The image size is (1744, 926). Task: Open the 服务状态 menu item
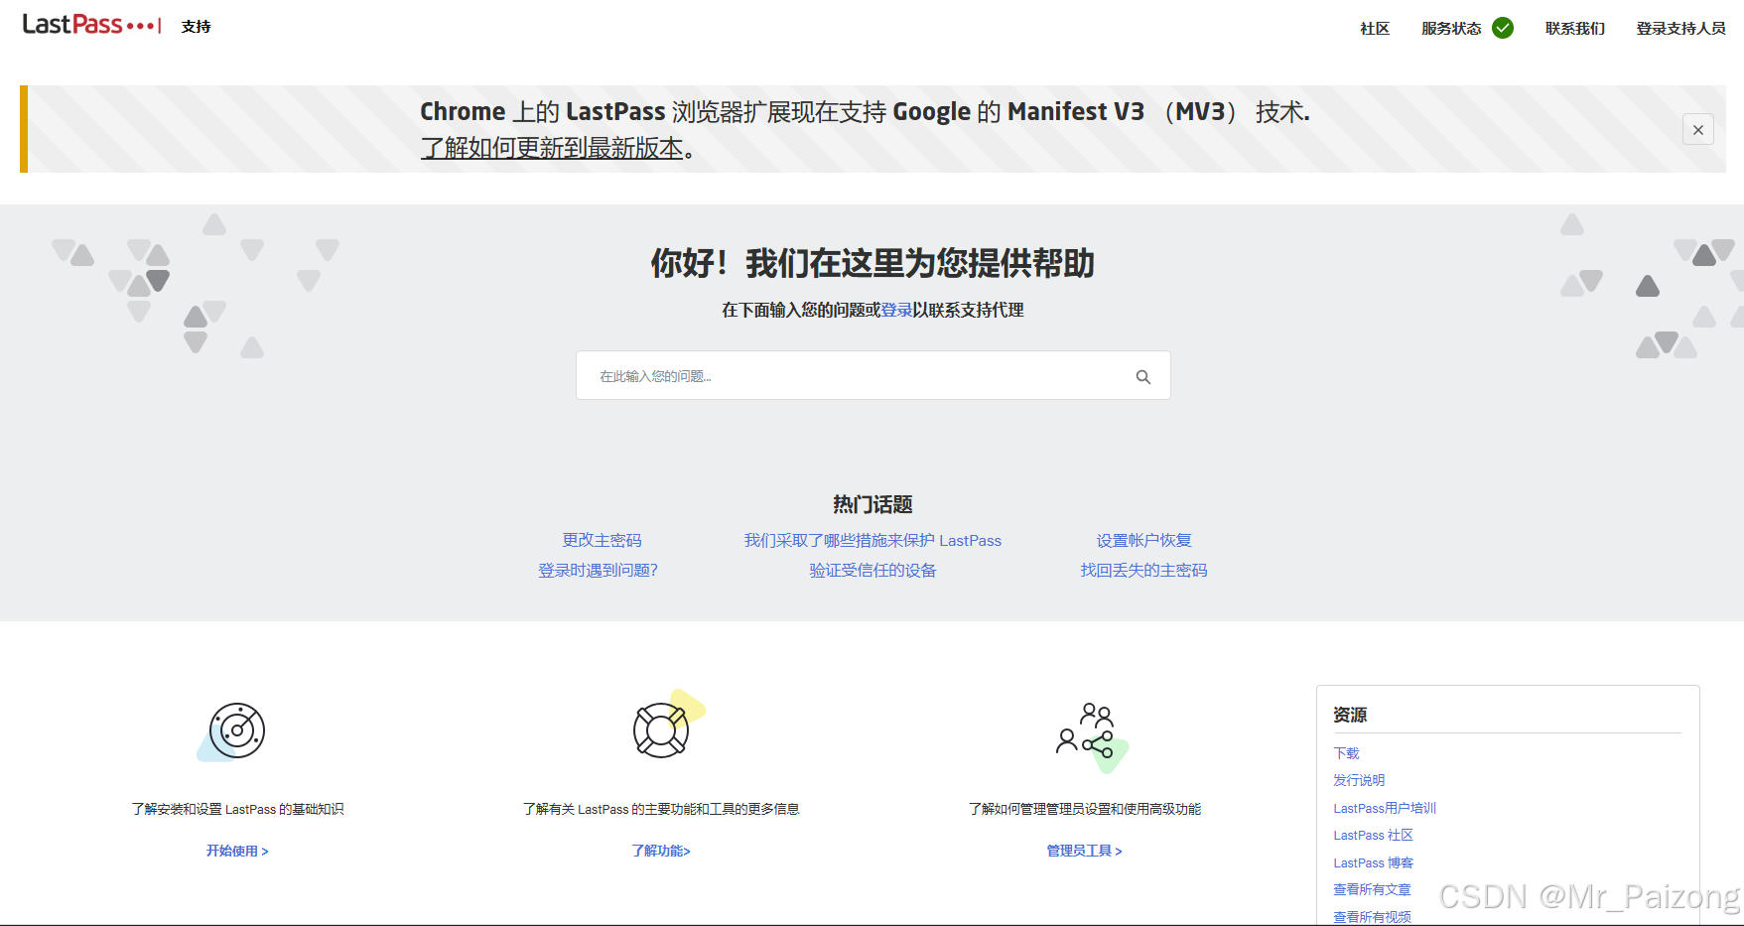(x=1451, y=29)
